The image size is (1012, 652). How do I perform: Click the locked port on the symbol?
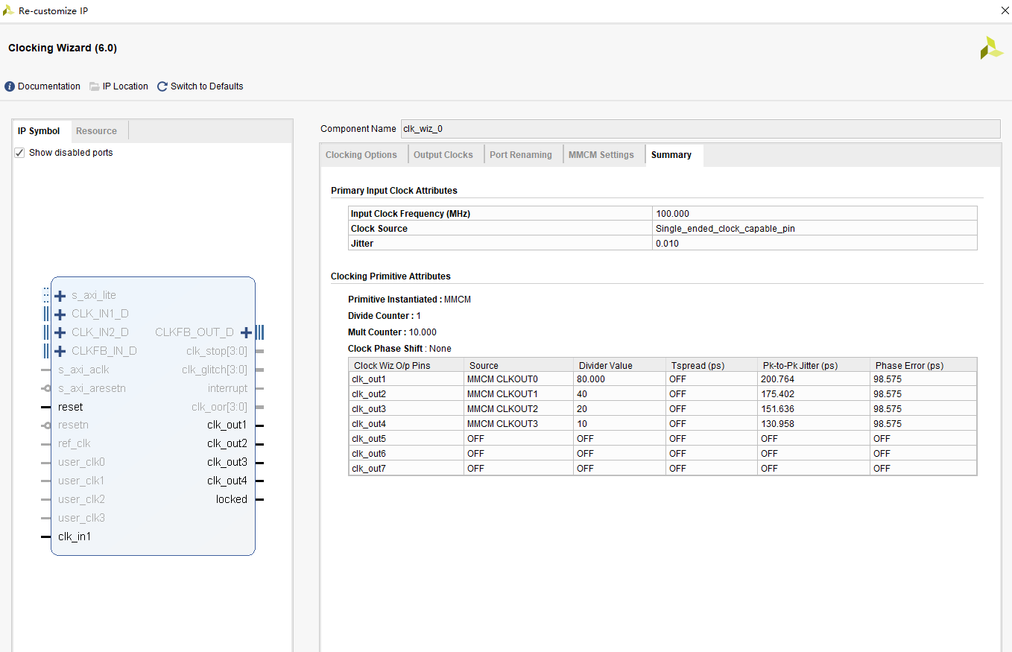click(x=232, y=499)
